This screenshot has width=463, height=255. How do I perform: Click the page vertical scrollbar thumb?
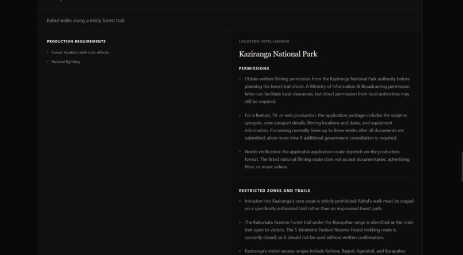[462, 167]
